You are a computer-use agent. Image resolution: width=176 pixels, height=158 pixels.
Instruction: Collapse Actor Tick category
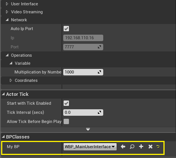pos(3,94)
